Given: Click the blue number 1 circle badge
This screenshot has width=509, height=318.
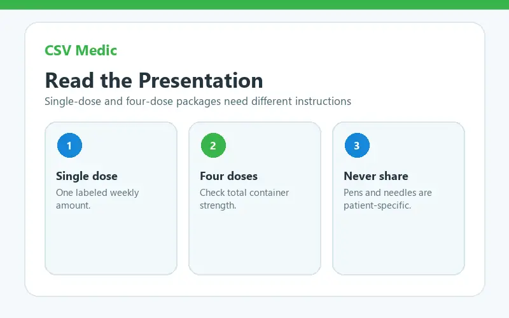Looking at the screenshot, I should coord(69,146).
